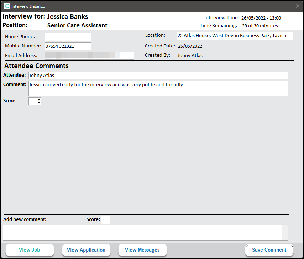304x259 pixels.
Task: Click into the Email Address field
Action: [x=89, y=56]
